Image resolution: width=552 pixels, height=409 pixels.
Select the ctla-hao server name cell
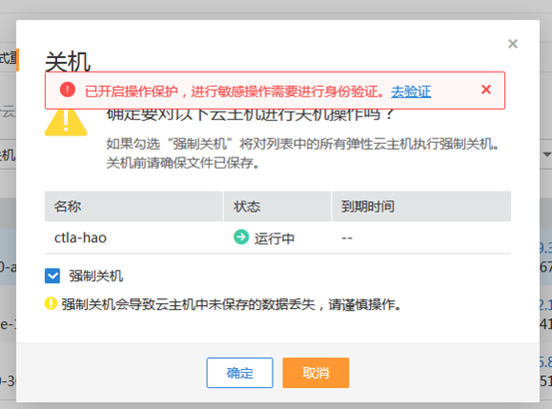(x=80, y=238)
